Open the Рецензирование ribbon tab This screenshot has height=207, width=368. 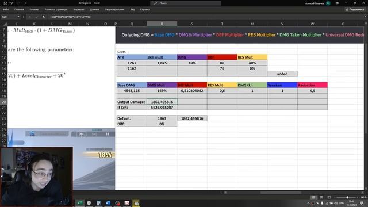[114, 10]
